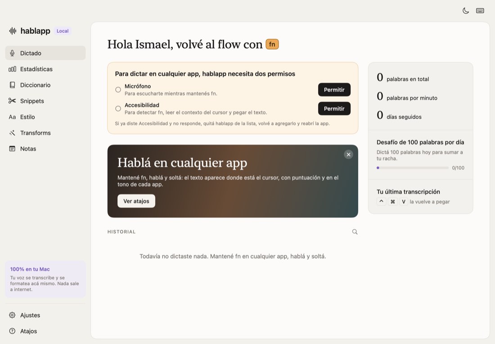Image resolution: width=495 pixels, height=344 pixels.
Task: Click the magic wand icon beside Transforms
Action: click(12, 133)
